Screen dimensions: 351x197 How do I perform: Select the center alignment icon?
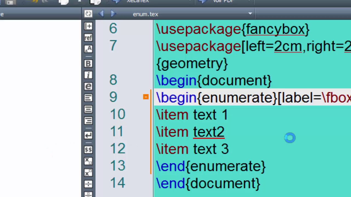coord(88,109)
